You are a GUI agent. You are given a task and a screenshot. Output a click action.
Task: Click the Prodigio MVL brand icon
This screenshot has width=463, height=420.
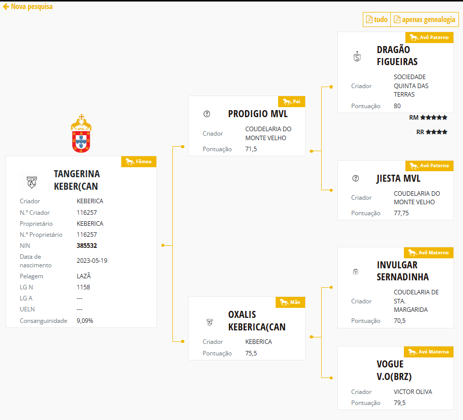click(207, 114)
